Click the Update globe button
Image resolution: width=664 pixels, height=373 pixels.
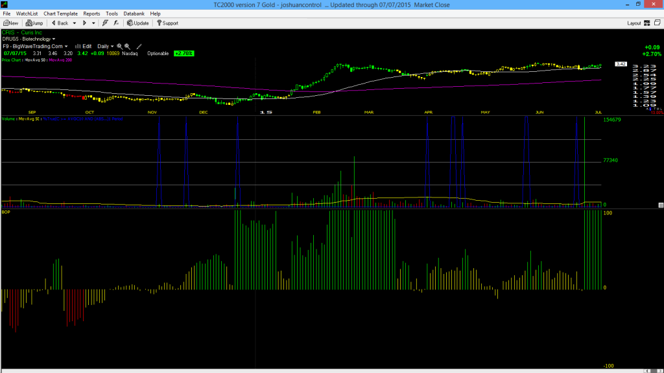click(137, 23)
